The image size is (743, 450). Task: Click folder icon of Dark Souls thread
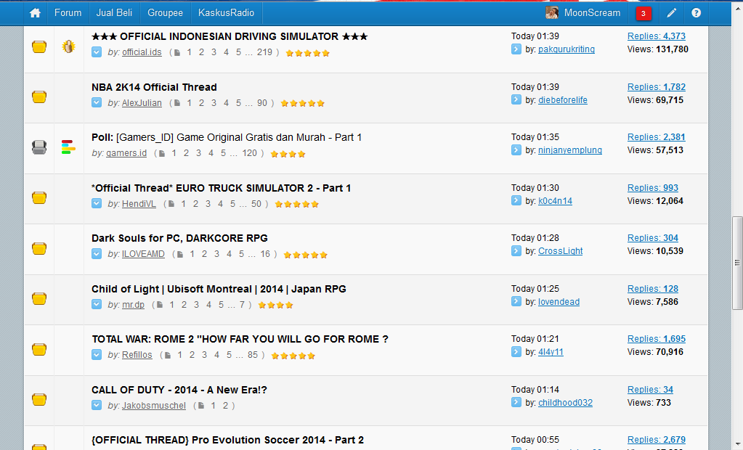[39, 248]
